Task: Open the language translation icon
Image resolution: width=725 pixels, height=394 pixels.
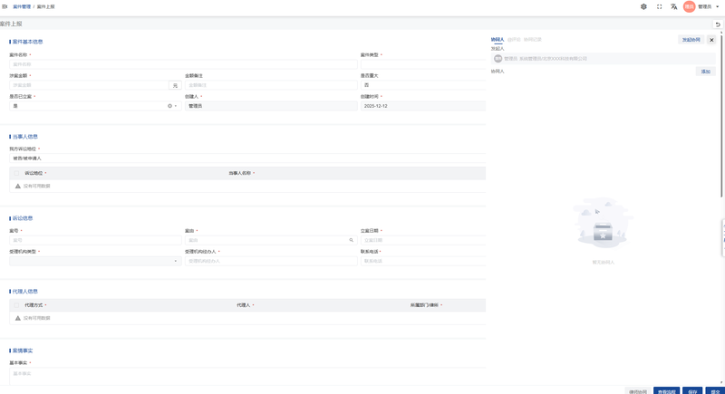Action: click(x=674, y=7)
